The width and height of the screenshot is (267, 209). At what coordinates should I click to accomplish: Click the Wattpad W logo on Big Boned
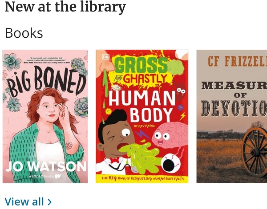coord(58,176)
